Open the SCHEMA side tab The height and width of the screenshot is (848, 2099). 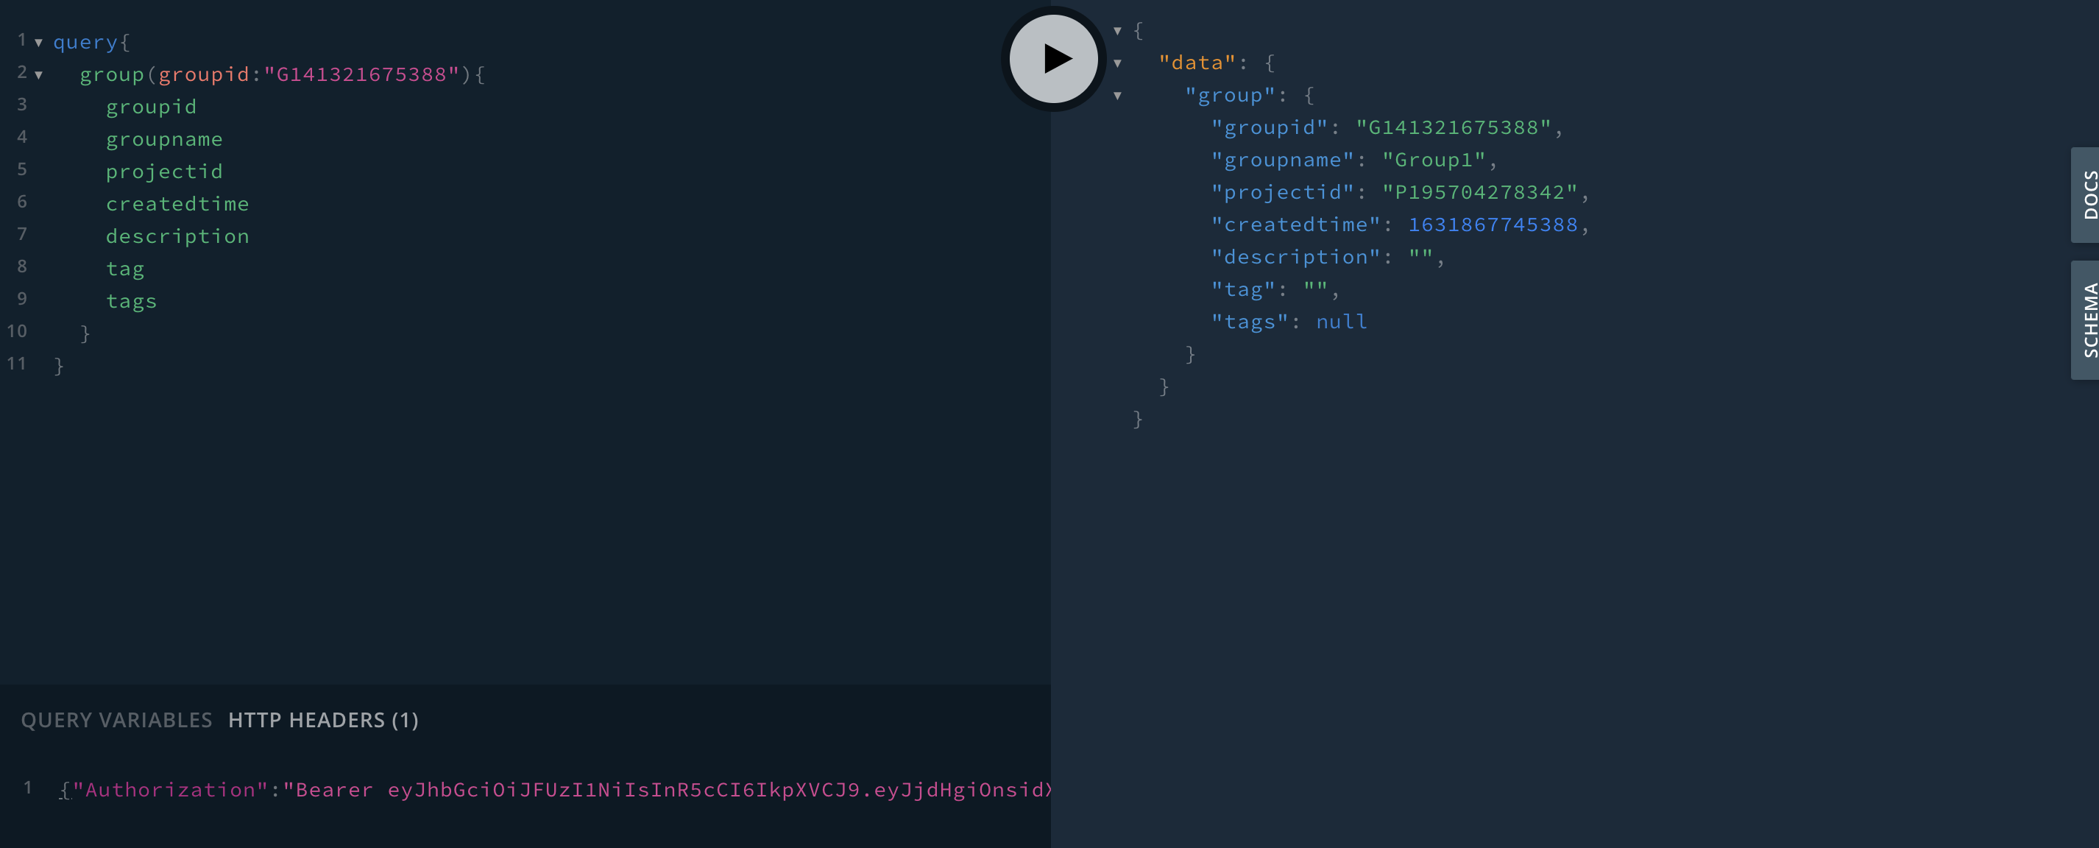2086,320
